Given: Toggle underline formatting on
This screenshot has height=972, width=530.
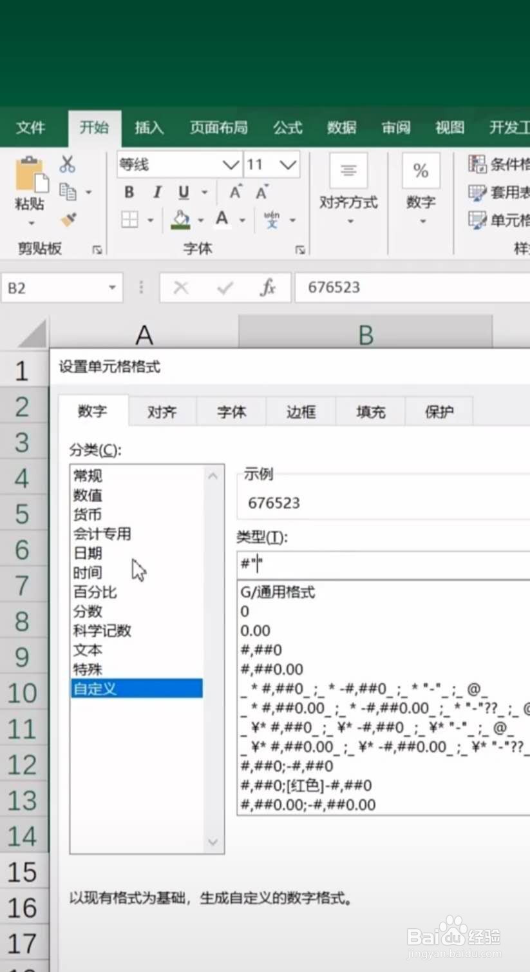Looking at the screenshot, I should tap(183, 192).
